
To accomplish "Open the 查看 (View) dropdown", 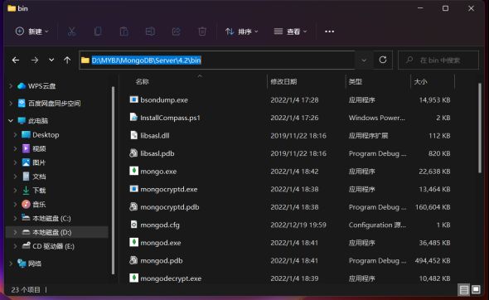I will [x=290, y=31].
